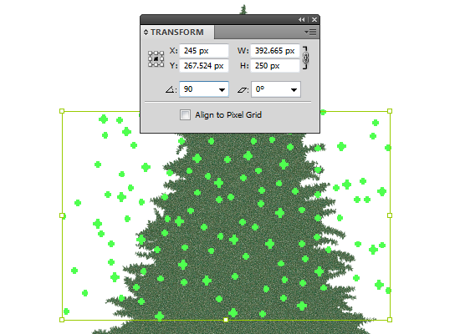Screen dimensions: 460x334
Task: Cycle panel view via the Transform tab arrows
Action: [146, 33]
